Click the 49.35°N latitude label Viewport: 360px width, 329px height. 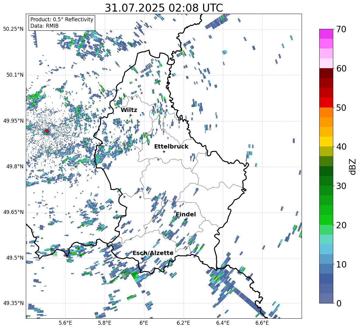coord(13,303)
